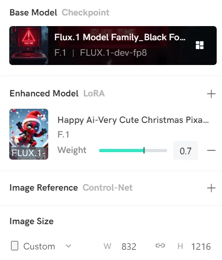Click the weight value field showing 0.7
222x260 pixels.
pos(186,150)
